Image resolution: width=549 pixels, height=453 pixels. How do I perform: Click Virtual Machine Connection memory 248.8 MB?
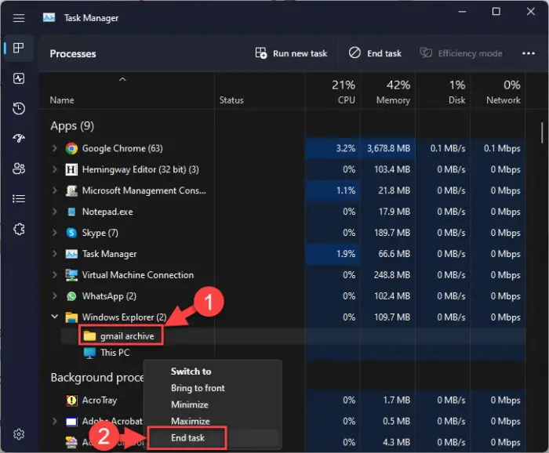click(392, 275)
